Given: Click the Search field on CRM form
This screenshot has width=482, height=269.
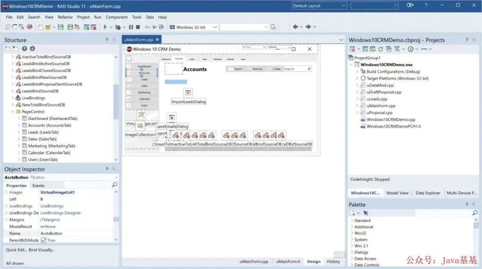Looking at the screenshot, I should (297, 69).
